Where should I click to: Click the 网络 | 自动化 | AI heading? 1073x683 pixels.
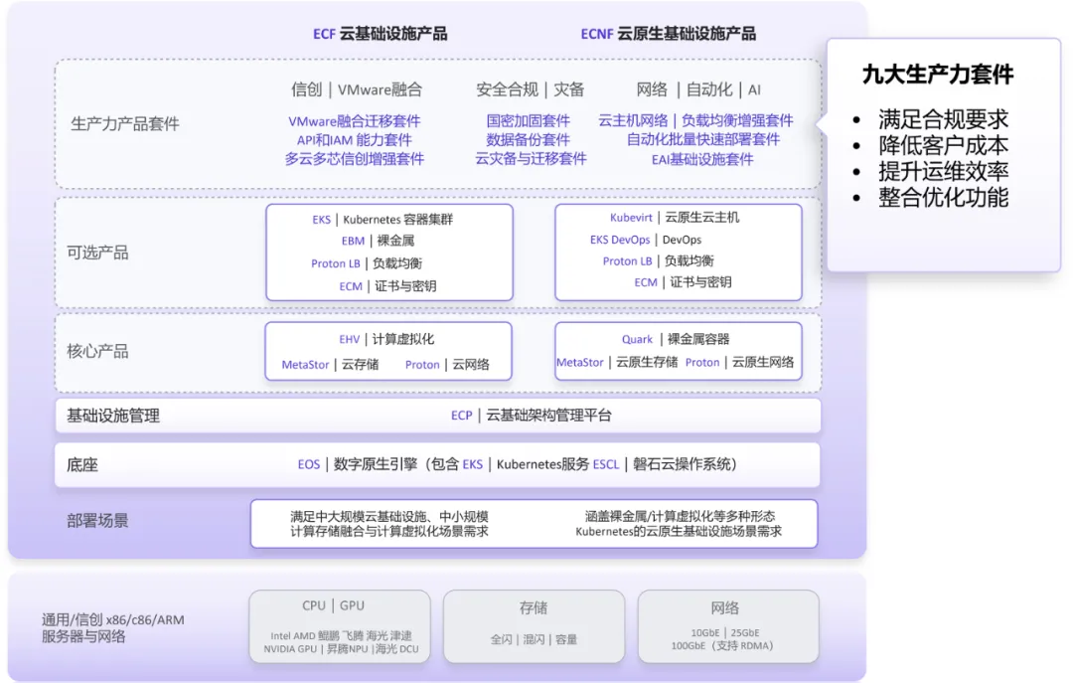coord(698,89)
